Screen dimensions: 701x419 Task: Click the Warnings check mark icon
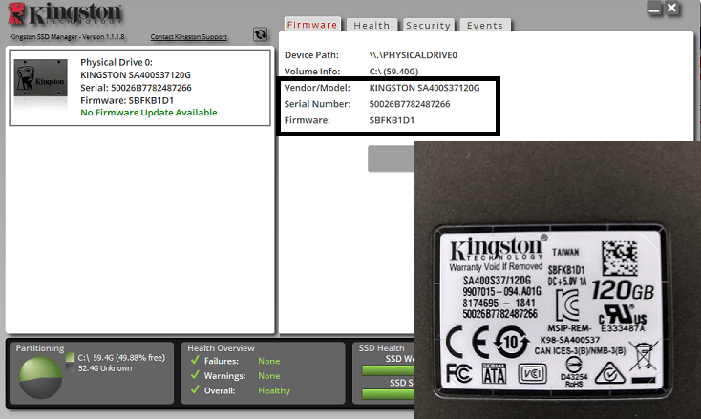tap(195, 375)
